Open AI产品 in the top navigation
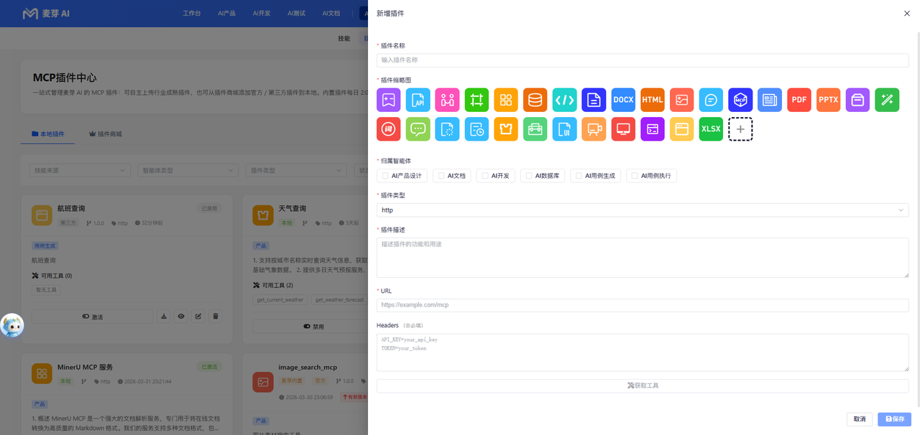920x435 pixels. pos(226,14)
